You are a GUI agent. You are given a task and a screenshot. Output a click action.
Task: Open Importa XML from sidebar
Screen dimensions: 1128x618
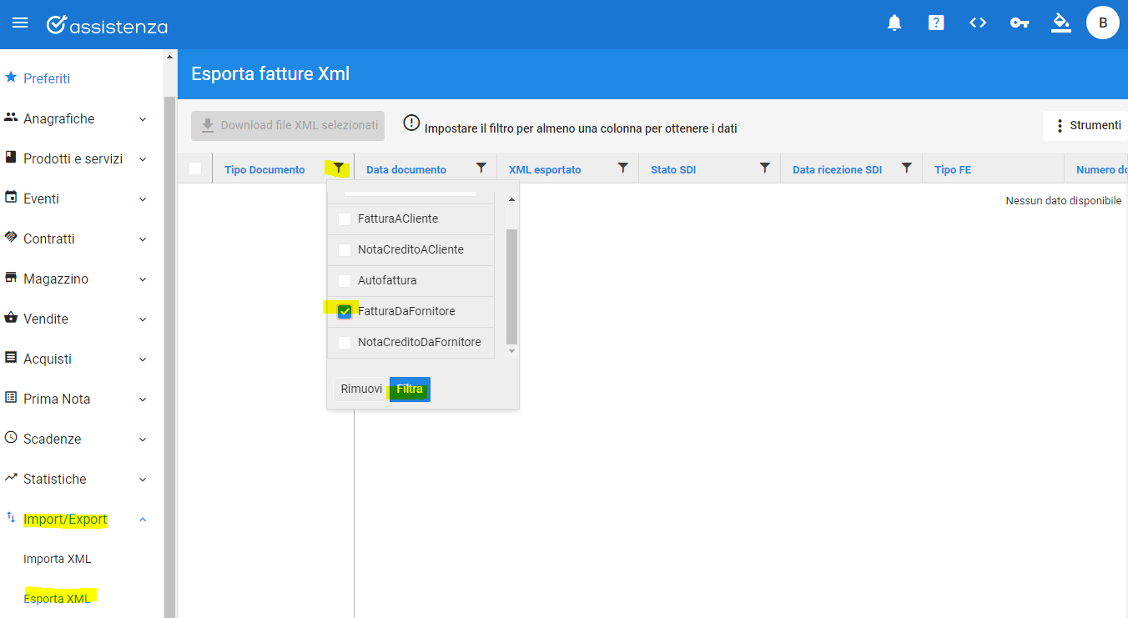point(57,559)
